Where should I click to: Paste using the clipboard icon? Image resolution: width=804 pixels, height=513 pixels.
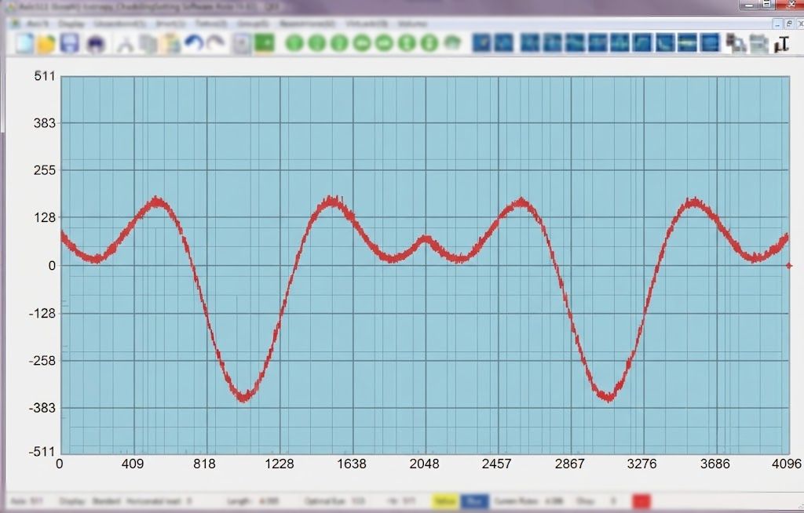click(170, 44)
